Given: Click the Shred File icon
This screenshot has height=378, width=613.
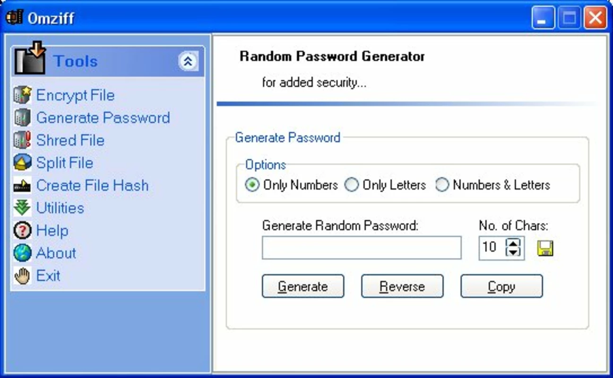Looking at the screenshot, I should 22,140.
